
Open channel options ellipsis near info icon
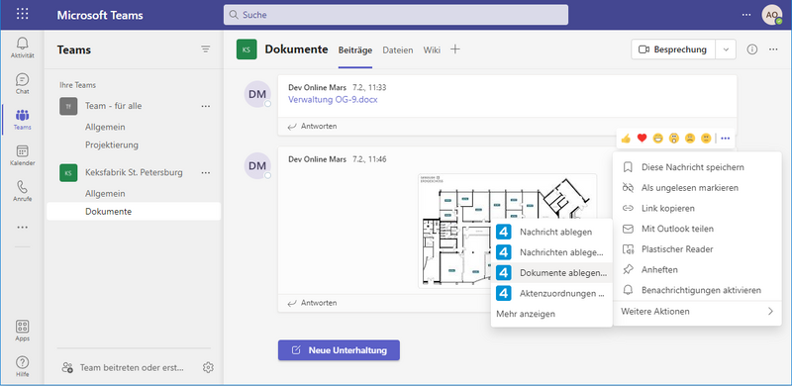(773, 49)
